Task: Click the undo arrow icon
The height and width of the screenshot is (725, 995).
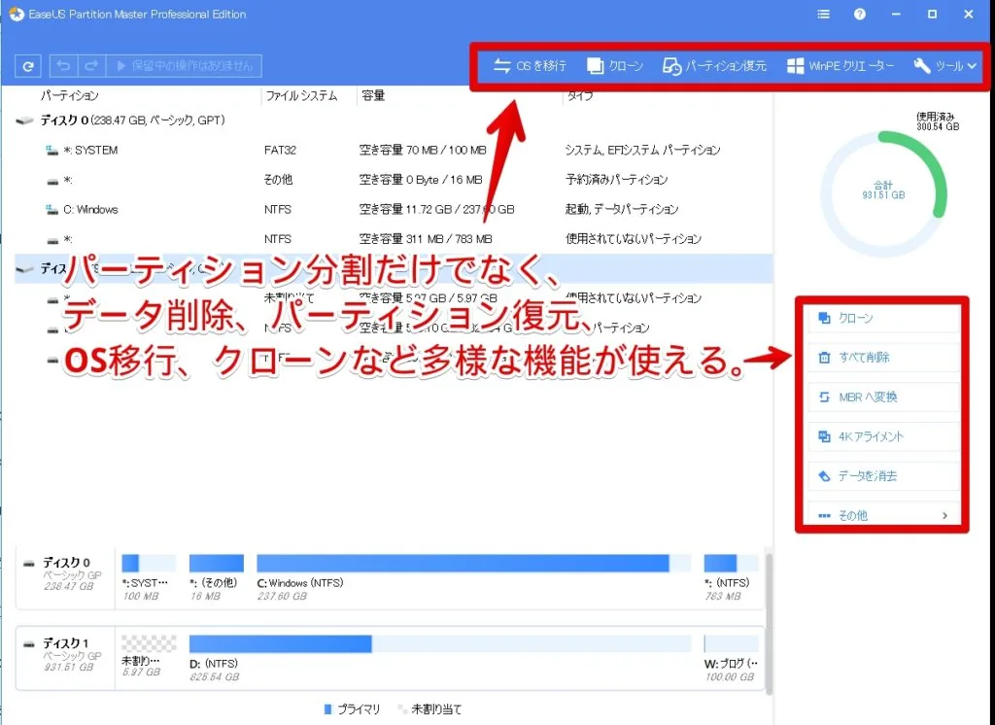Action: [63, 66]
